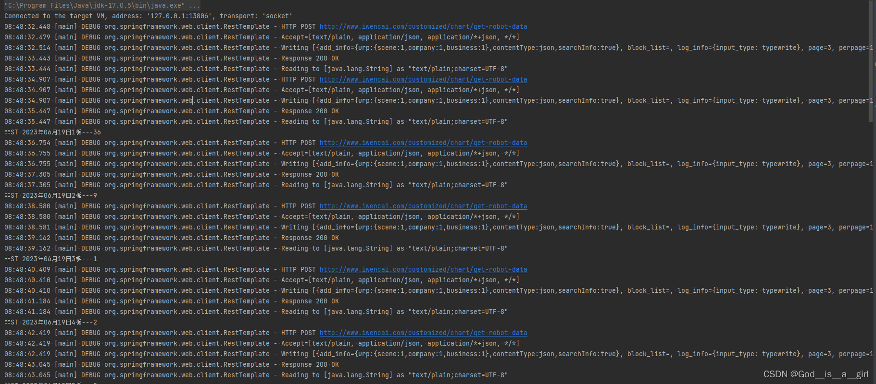
Task: Open the get-robot-data link logged at 08:48:32.448
Action: pos(423,27)
